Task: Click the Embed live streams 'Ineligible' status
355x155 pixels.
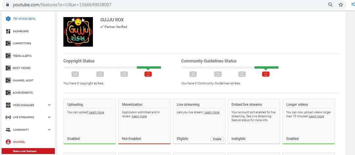Action: point(238,139)
